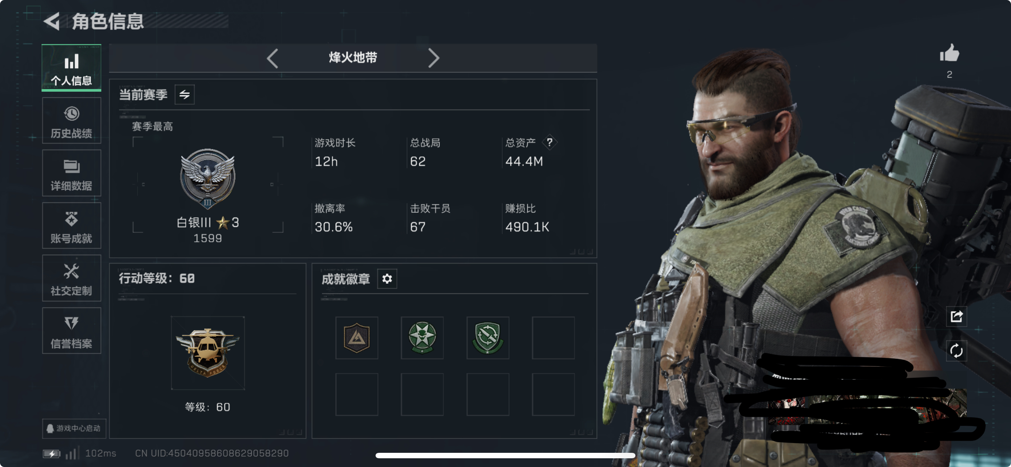Click the helicopter level 60 emblem
The width and height of the screenshot is (1011, 467).
pyautogui.click(x=207, y=353)
